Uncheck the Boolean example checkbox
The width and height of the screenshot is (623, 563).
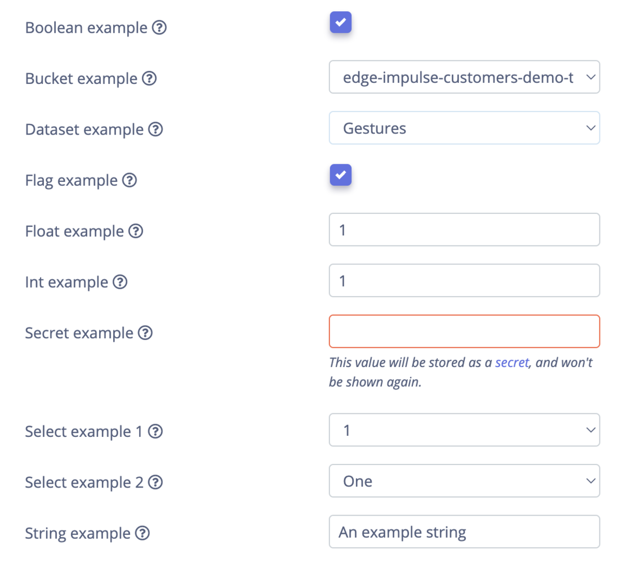click(341, 23)
